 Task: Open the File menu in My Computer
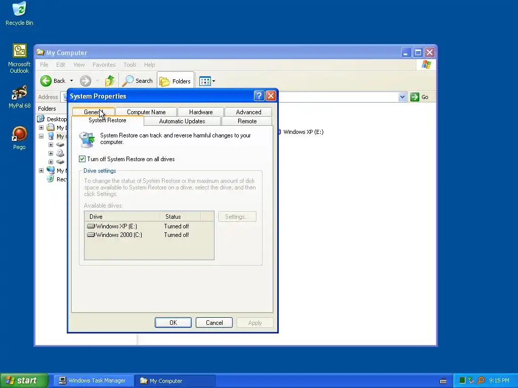[x=44, y=65]
